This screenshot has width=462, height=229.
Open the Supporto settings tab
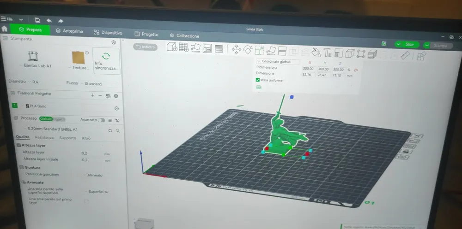click(67, 138)
